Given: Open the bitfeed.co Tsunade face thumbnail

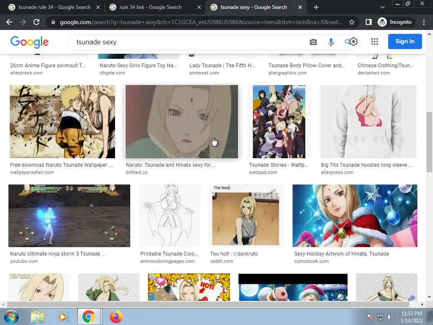Looking at the screenshot, I should 182,121.
